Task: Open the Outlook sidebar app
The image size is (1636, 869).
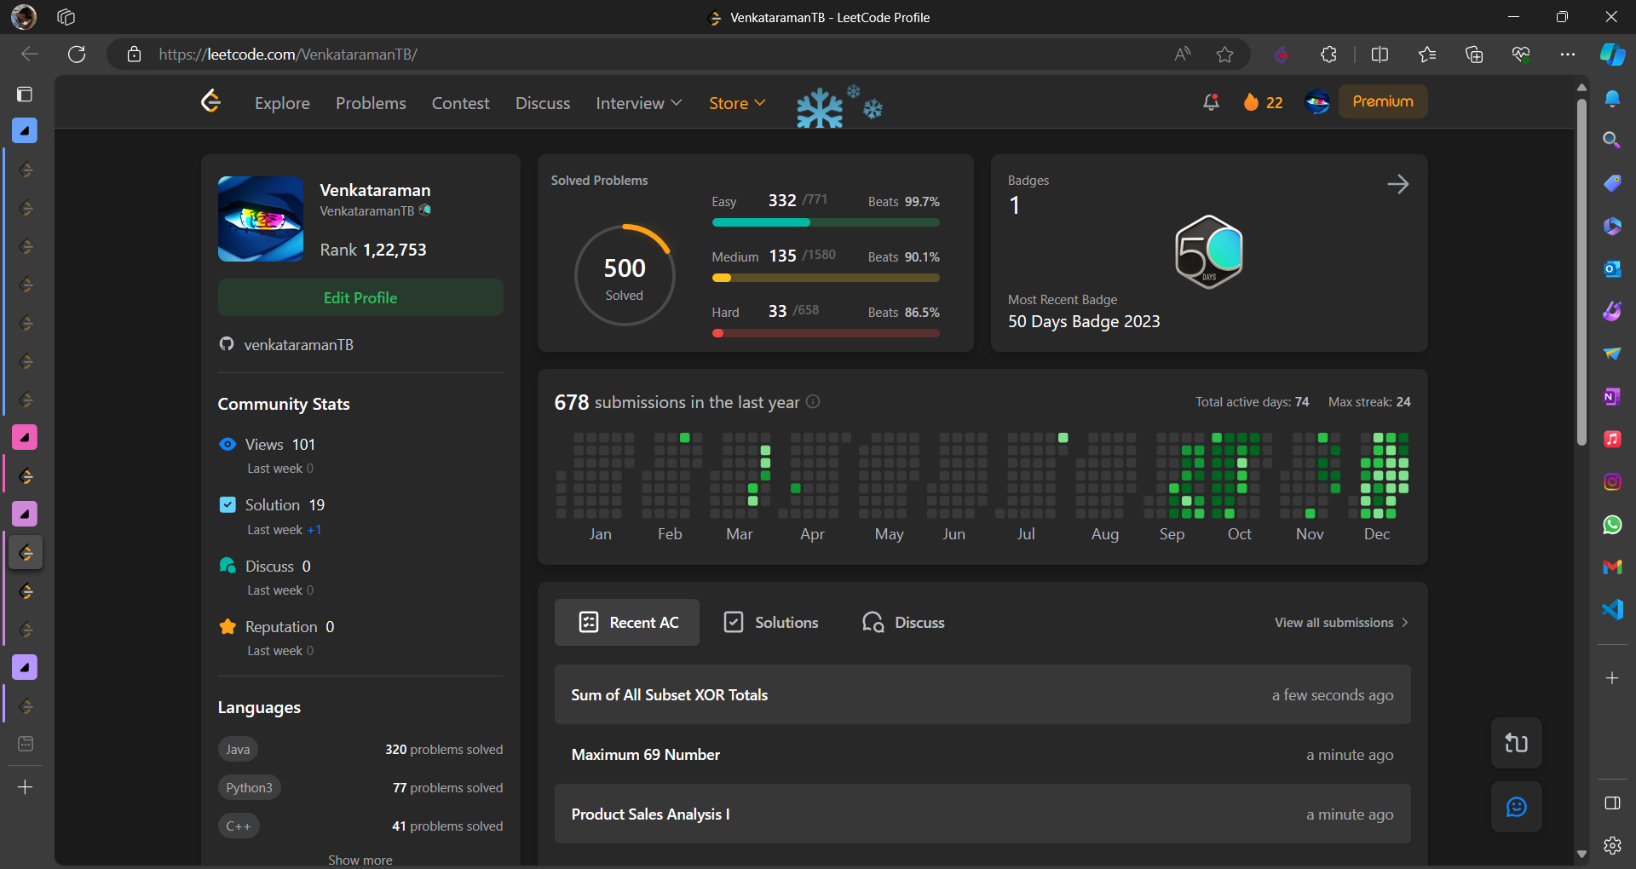Action: pyautogui.click(x=1612, y=269)
